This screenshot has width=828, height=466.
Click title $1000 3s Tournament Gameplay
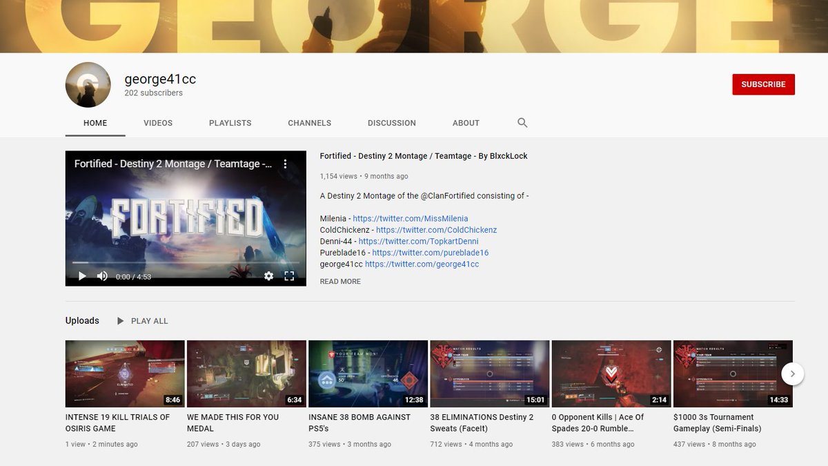click(x=718, y=423)
